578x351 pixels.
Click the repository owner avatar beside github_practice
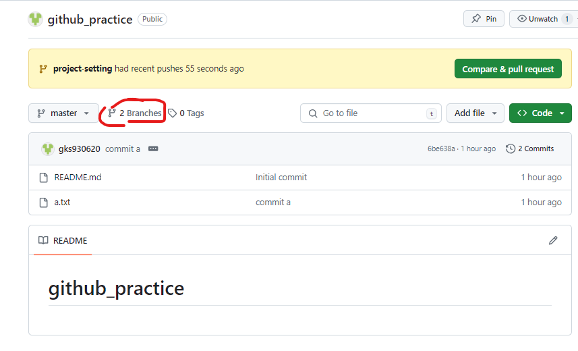pos(35,19)
